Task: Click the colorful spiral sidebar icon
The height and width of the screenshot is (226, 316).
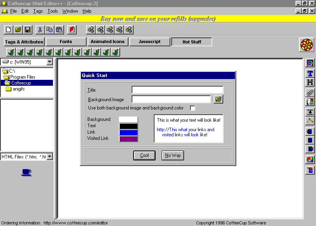Action: click(x=310, y=63)
